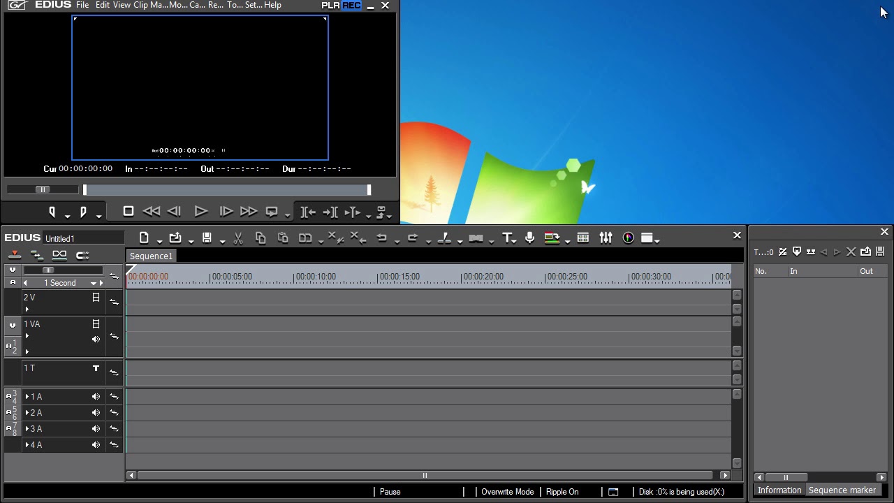Expand the 1 A track
Screen dimensions: 894x503
click(x=27, y=397)
